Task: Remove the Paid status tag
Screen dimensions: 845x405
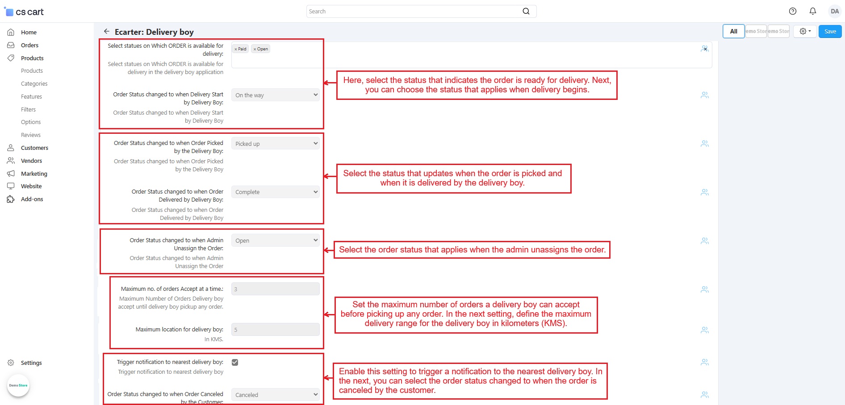Action: click(236, 49)
